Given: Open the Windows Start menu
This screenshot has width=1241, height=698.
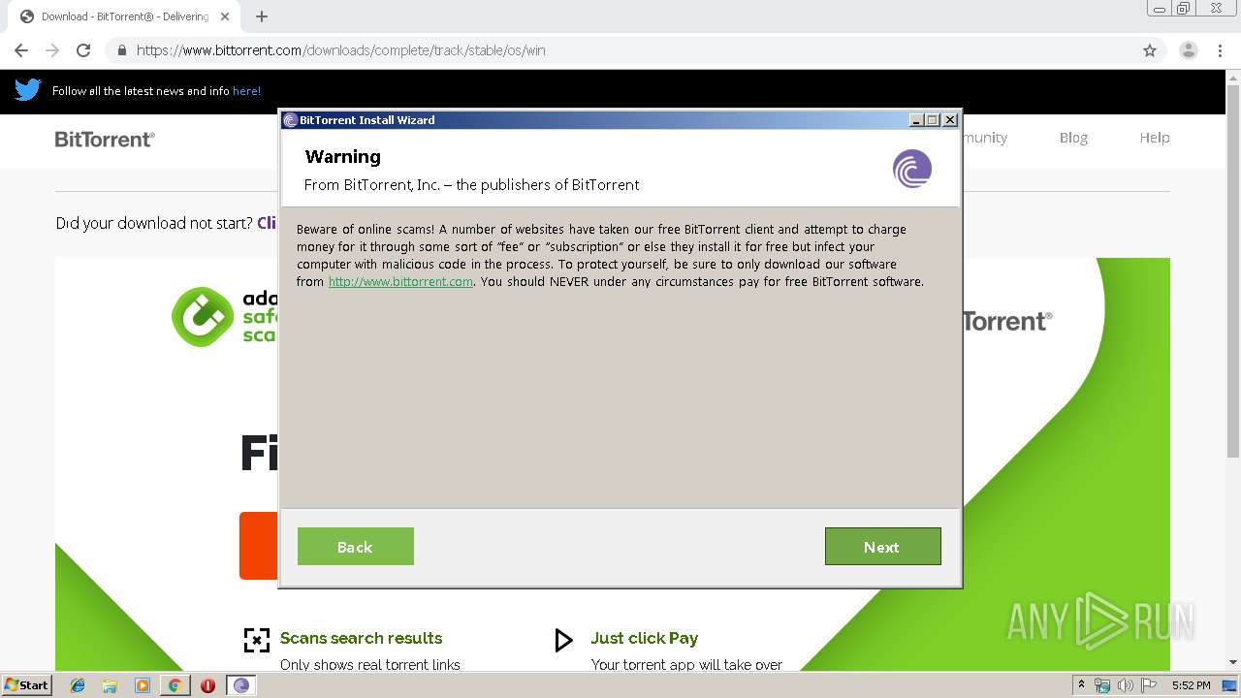Looking at the screenshot, I should coord(27,684).
